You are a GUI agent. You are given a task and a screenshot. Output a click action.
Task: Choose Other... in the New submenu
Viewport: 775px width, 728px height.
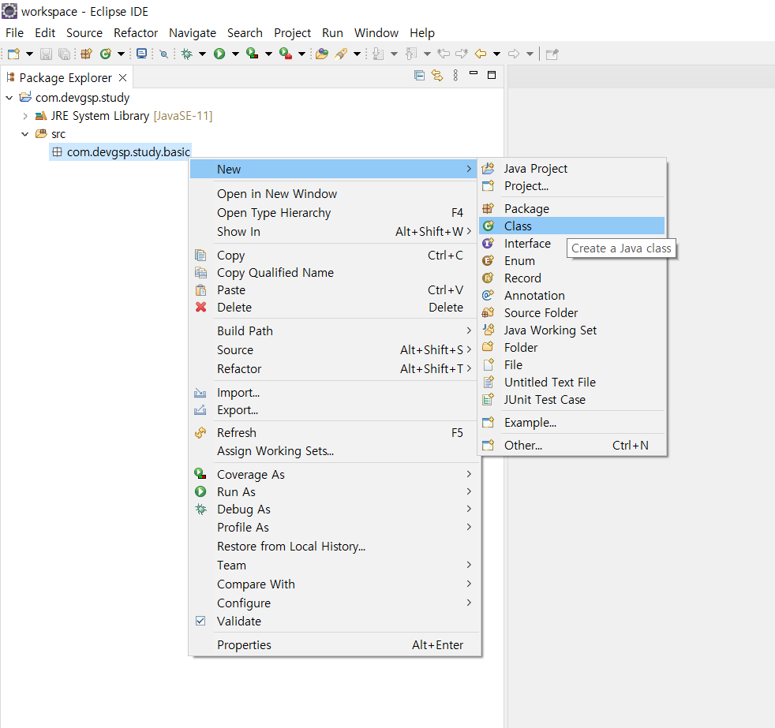click(572, 446)
